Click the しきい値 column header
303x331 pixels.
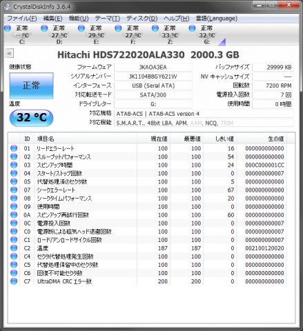[220, 139]
